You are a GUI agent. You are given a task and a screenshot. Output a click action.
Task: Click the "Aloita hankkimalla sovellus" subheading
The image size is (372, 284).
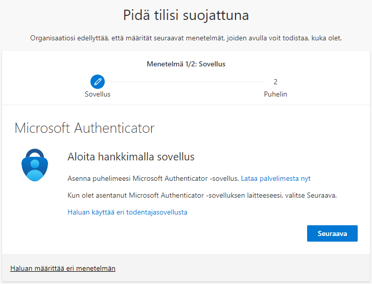click(x=131, y=157)
